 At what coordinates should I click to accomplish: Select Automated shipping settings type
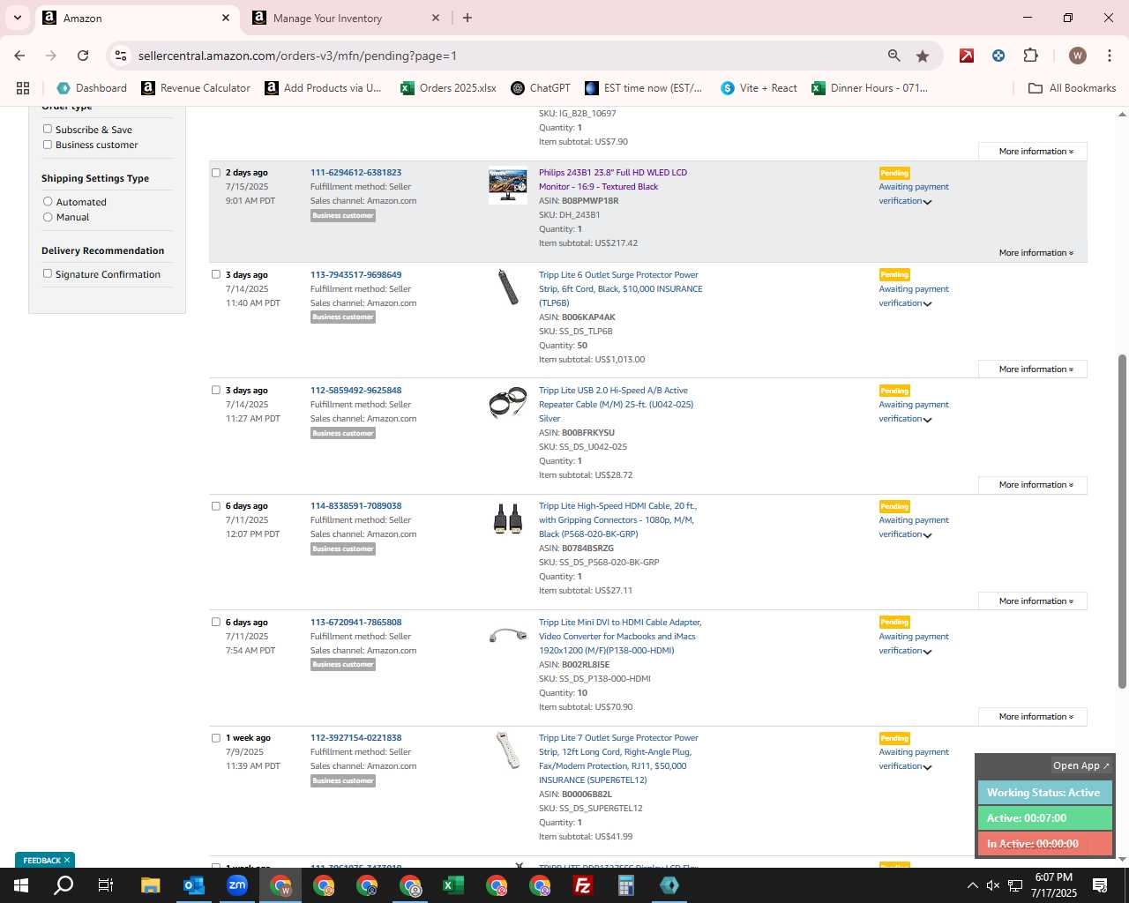click(48, 201)
